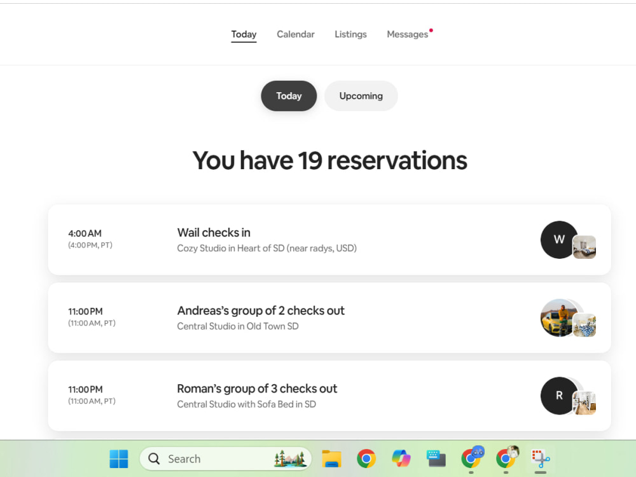Open the Windows Start menu
Image resolution: width=636 pixels, height=477 pixels.
coord(119,459)
